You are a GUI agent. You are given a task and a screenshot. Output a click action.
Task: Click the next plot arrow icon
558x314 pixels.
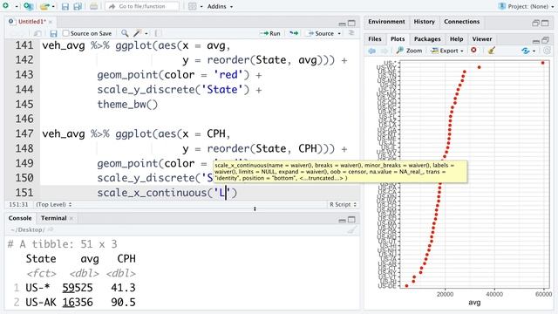tap(384, 51)
